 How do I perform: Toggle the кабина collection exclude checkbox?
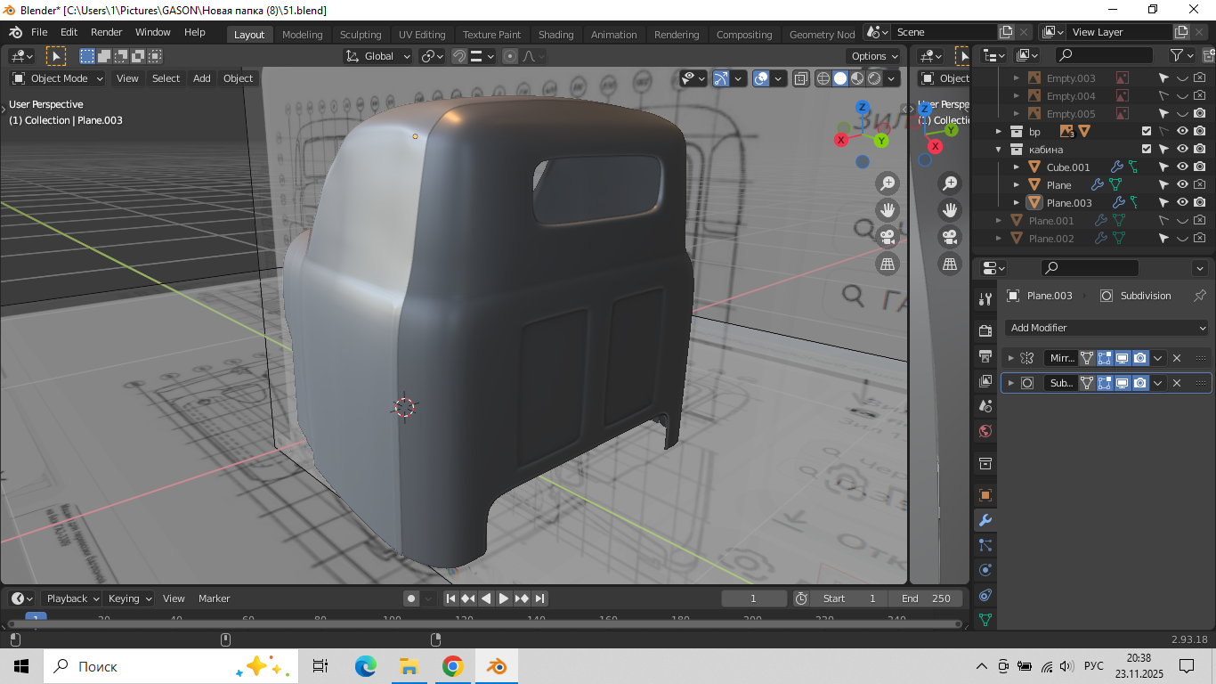coord(1147,149)
